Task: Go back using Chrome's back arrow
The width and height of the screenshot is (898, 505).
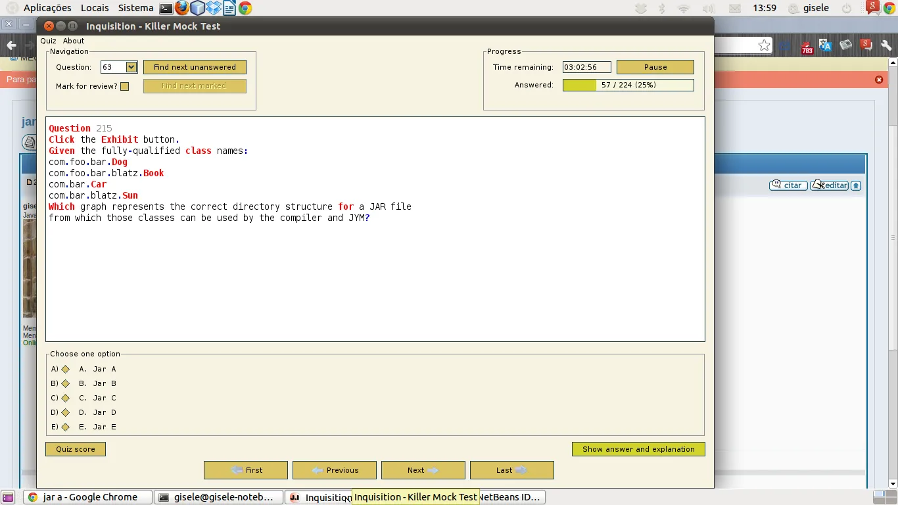Action: 11,45
